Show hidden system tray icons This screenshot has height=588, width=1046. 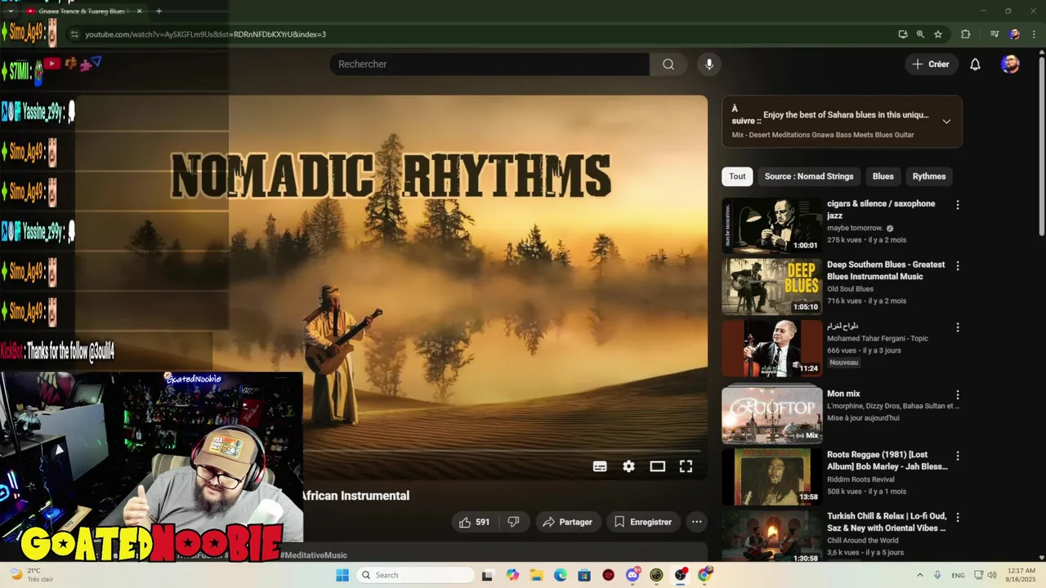click(919, 575)
